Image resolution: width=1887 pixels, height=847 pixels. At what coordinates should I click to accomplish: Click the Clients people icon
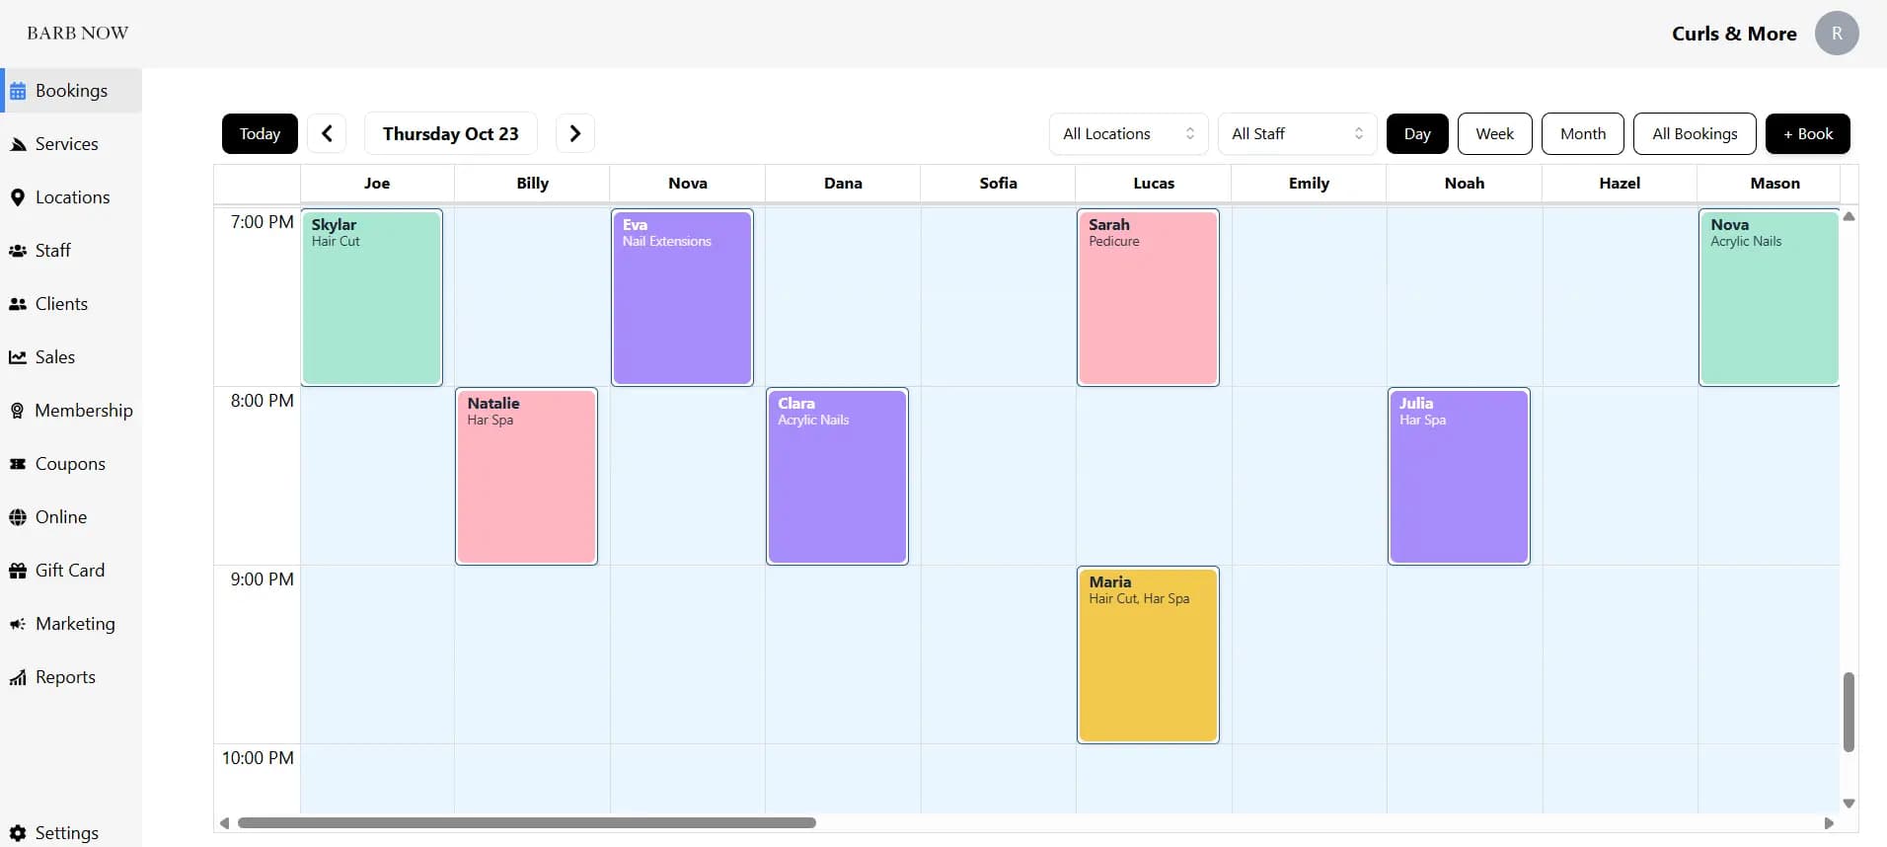pos(18,304)
